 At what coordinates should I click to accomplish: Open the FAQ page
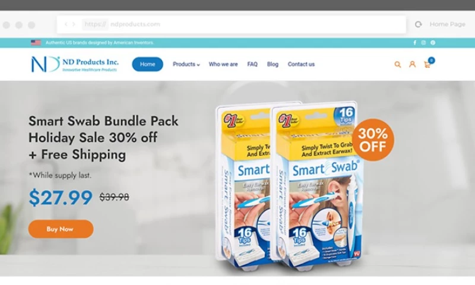click(x=252, y=64)
